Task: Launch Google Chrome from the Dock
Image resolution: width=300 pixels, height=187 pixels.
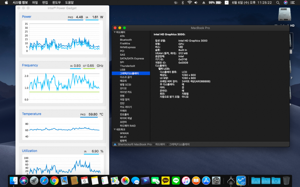Action: pyautogui.click(x=54, y=180)
